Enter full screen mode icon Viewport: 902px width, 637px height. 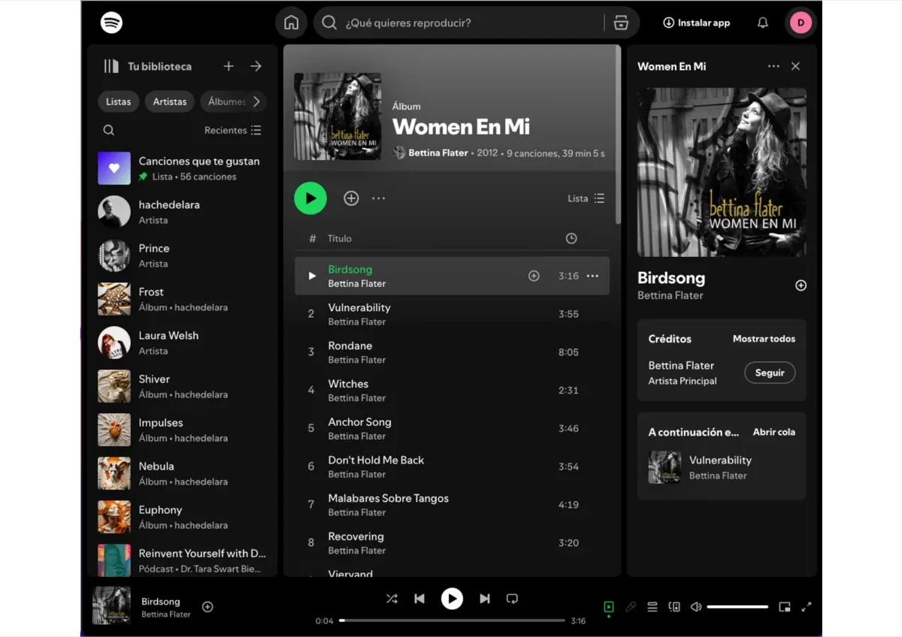click(x=807, y=607)
